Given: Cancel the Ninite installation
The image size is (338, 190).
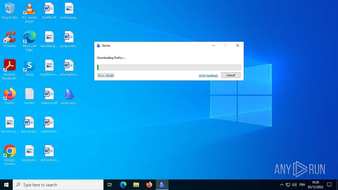Looking at the screenshot, I should (x=231, y=75).
